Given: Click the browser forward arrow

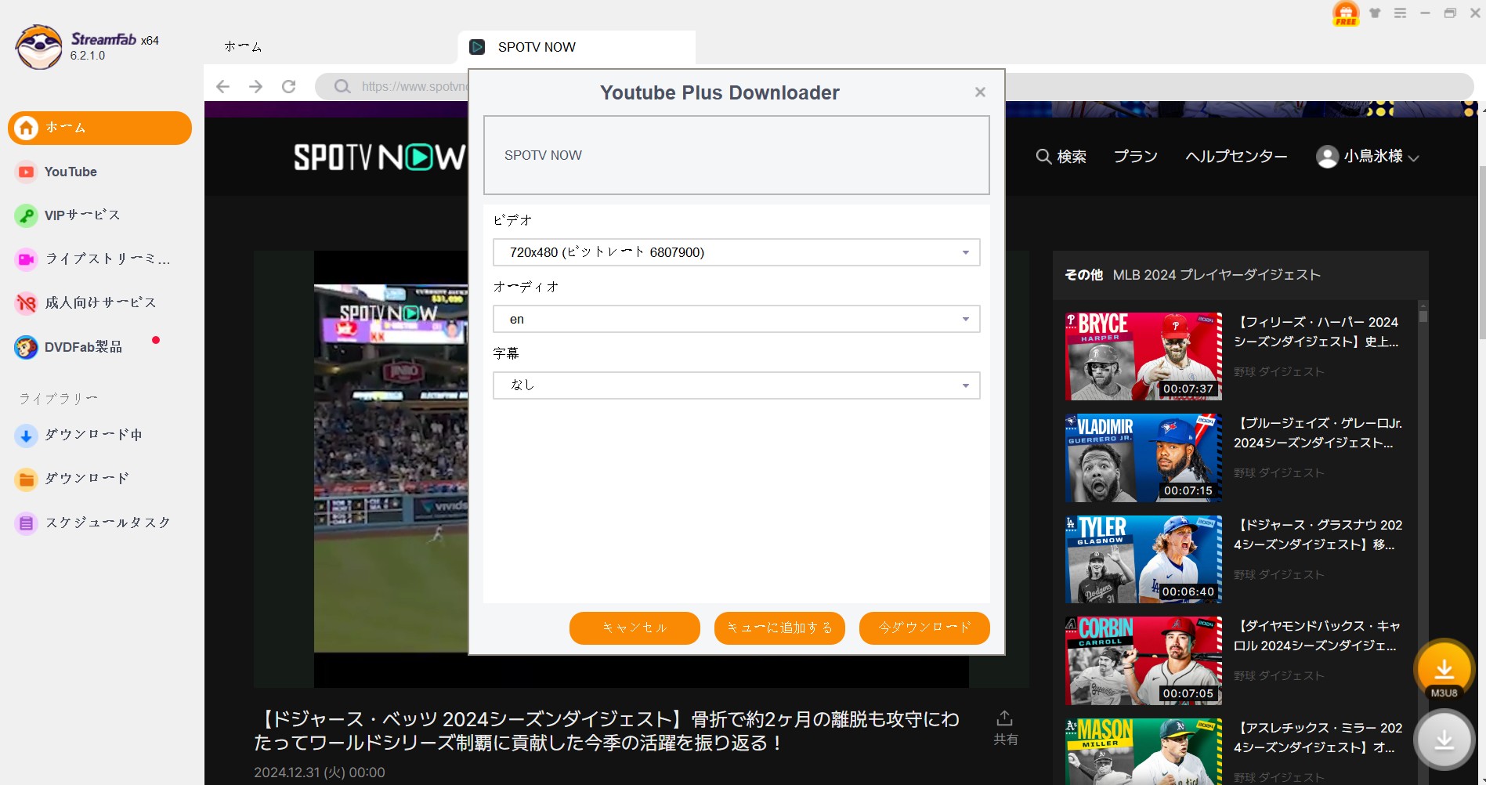Looking at the screenshot, I should [256, 86].
